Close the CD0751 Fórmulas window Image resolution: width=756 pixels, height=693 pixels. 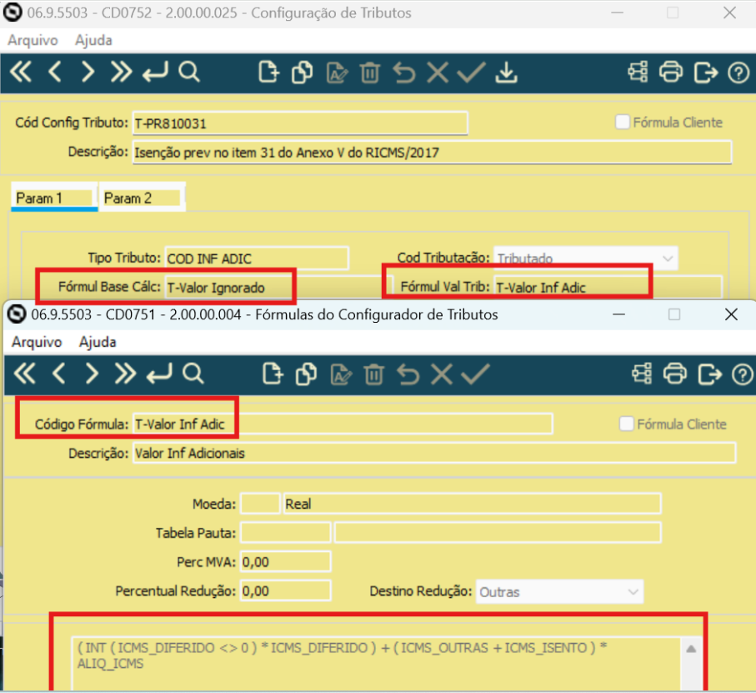click(731, 314)
